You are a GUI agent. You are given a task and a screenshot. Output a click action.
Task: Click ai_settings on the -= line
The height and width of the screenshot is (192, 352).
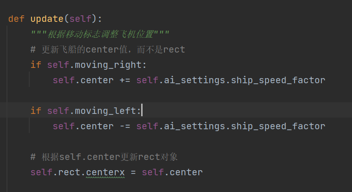pos(195,126)
